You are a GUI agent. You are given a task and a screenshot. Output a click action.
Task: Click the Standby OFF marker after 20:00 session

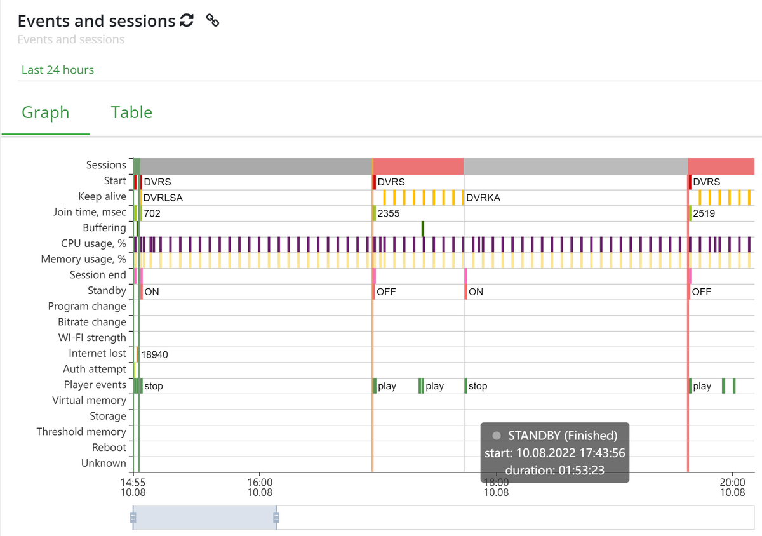690,292
